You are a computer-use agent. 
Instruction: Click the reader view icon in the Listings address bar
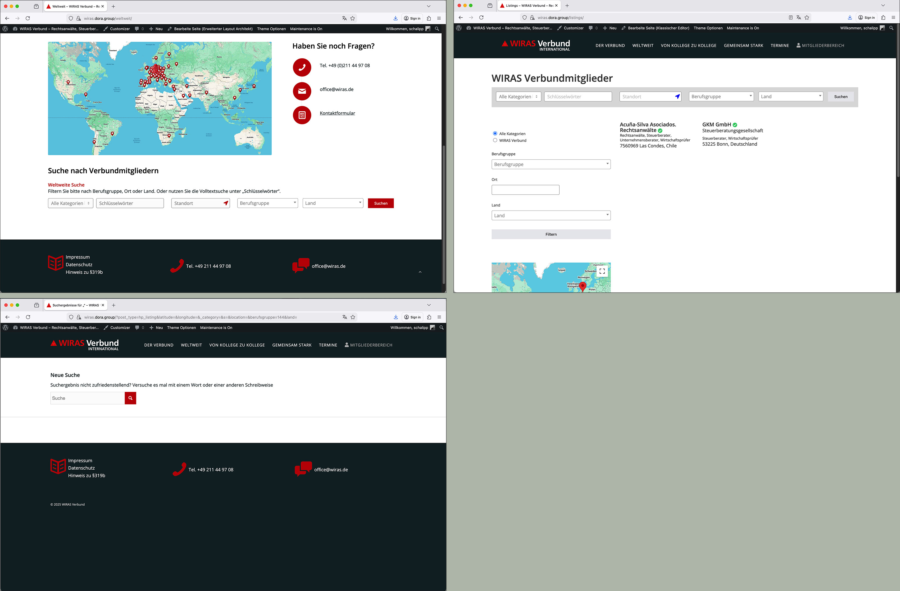click(x=790, y=17)
